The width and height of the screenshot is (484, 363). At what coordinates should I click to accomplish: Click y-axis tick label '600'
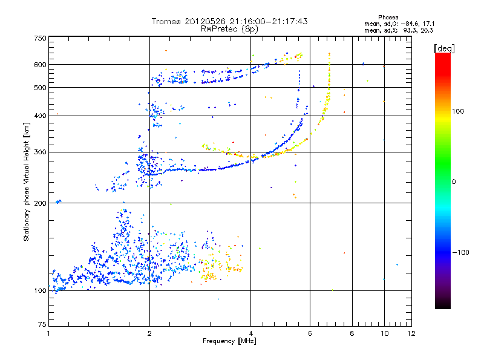[x=41, y=65]
